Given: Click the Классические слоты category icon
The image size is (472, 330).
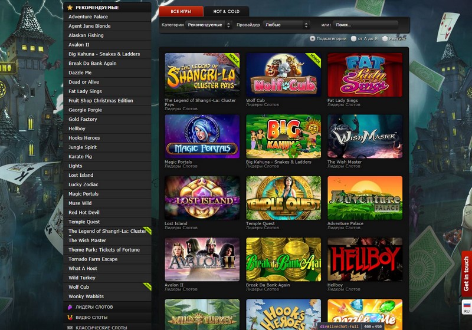Looking at the screenshot, I should [70, 328].
